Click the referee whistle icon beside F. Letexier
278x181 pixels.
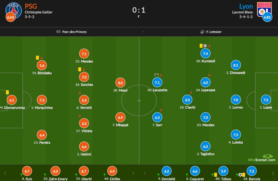(x=202, y=32)
